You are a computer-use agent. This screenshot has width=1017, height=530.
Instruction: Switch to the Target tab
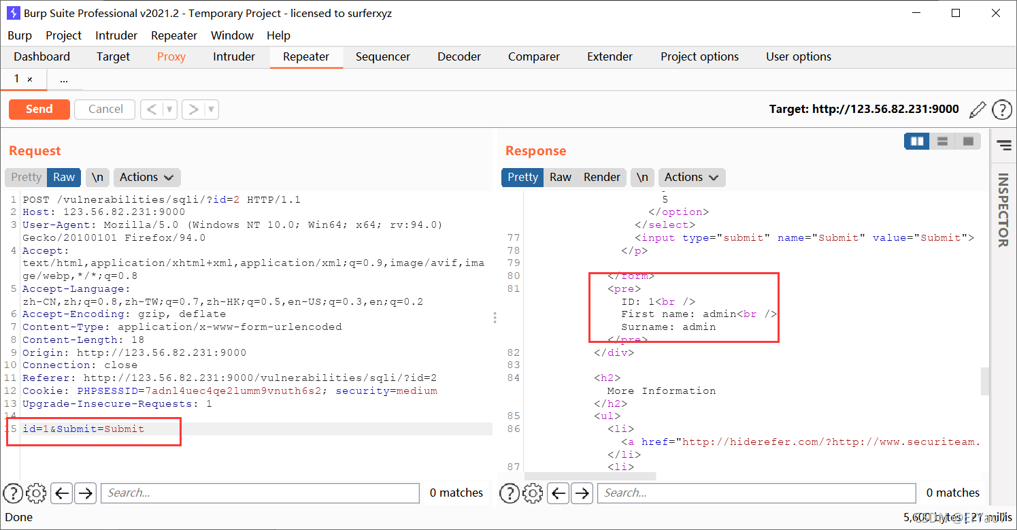point(113,56)
